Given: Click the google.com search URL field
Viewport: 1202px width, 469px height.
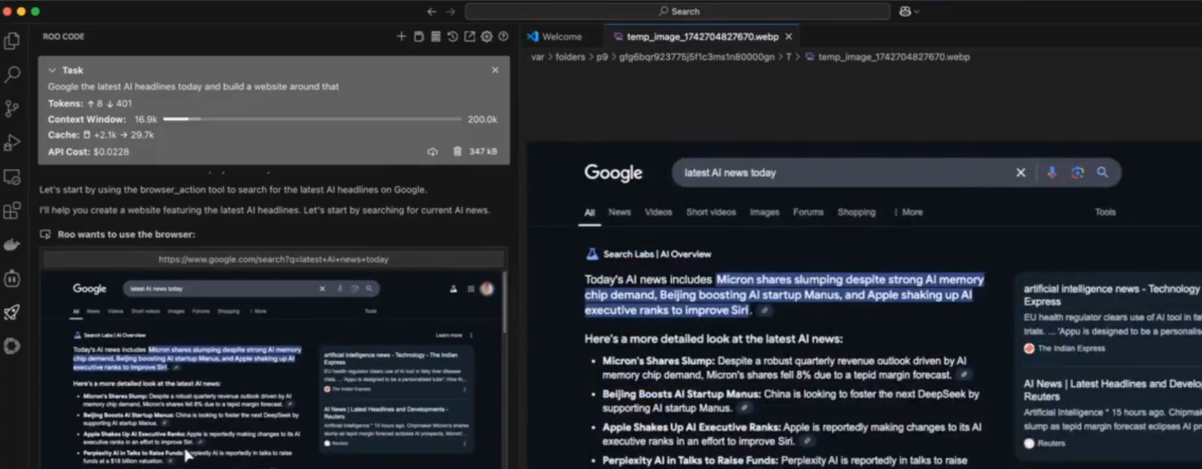Looking at the screenshot, I should click(273, 259).
